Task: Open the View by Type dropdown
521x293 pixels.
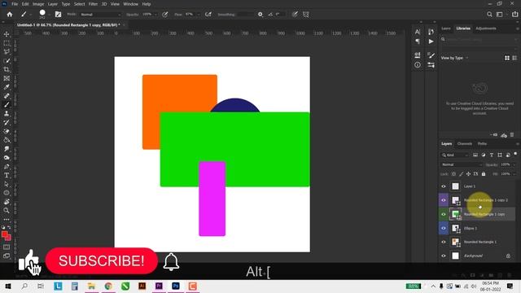Action: 454,58
